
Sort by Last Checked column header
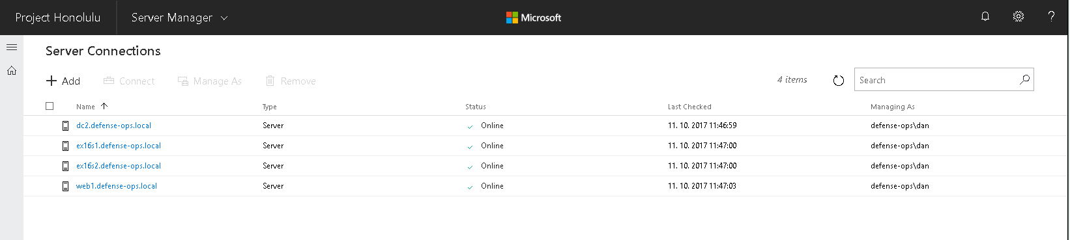pyautogui.click(x=689, y=107)
